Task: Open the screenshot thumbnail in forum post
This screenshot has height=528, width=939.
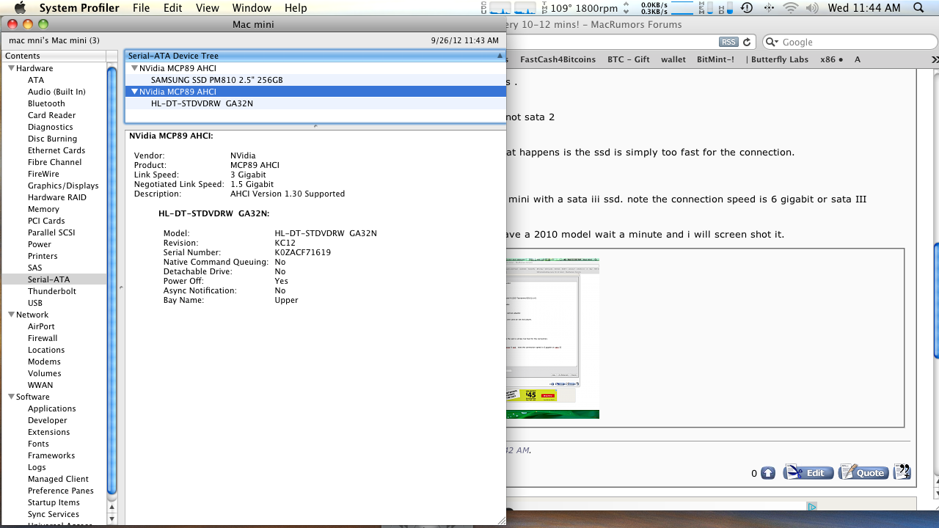Action: [552, 337]
